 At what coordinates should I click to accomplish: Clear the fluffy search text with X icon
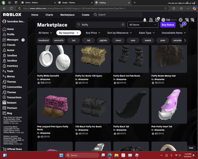point(123,25)
